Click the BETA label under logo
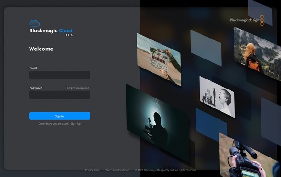 coord(69,35)
